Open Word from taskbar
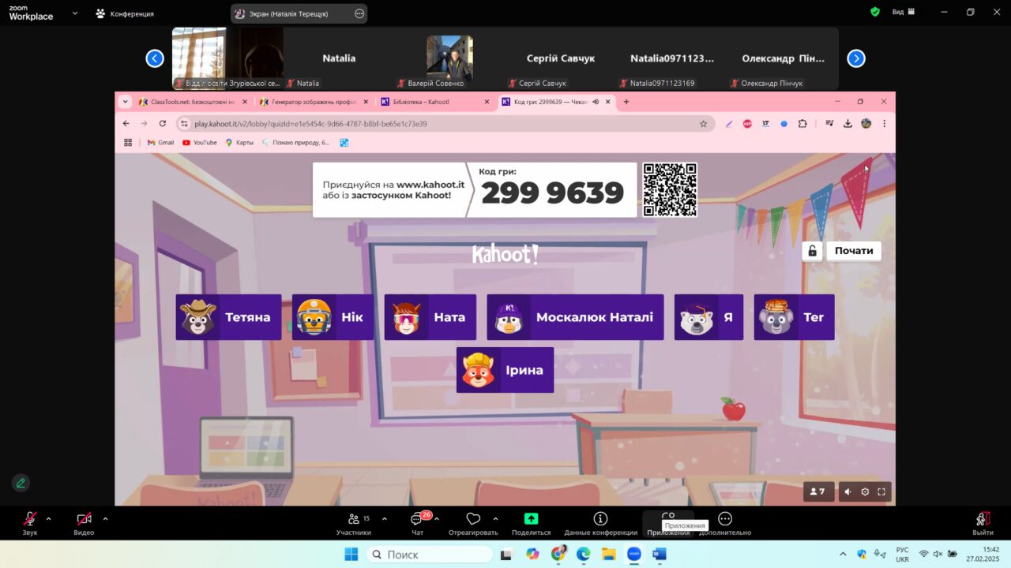 click(x=659, y=555)
